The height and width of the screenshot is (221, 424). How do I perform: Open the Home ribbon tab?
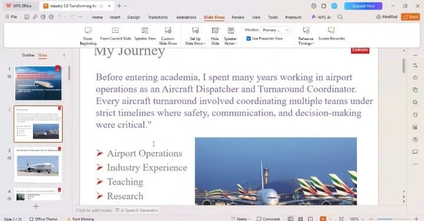pos(97,17)
